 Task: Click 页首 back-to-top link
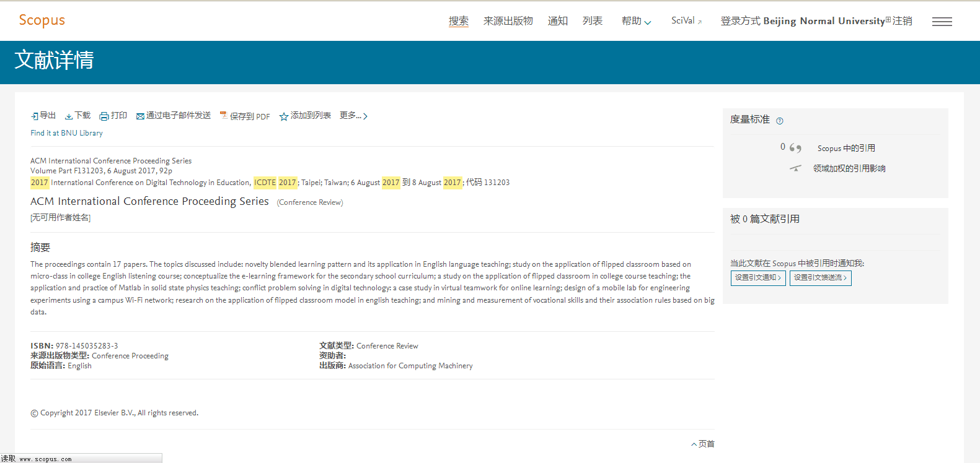703,444
